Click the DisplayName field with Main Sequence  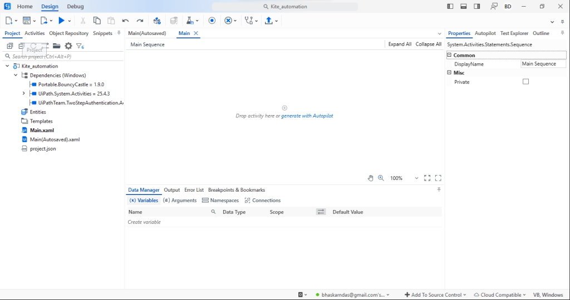point(543,64)
